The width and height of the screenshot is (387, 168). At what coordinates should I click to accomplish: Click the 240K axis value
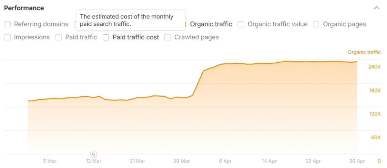(x=375, y=67)
